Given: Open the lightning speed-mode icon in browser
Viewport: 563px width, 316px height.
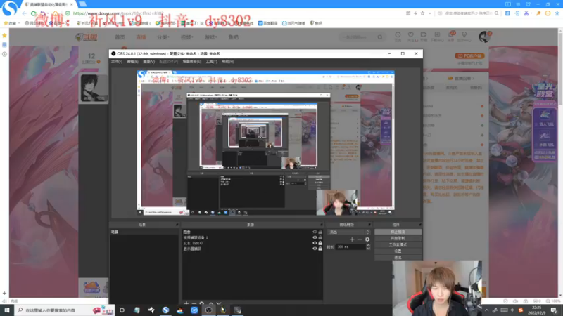Looking at the screenshot, I should click(x=415, y=13).
